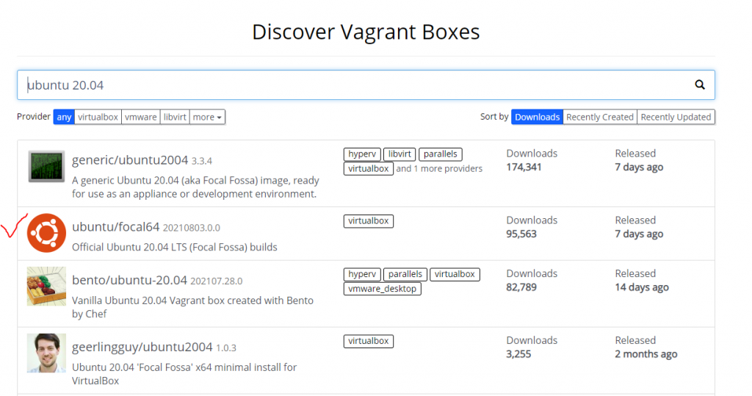Image resolution: width=752 pixels, height=396 pixels.
Task: Click the Ubuntu logo for ubuntu/focal64
Action: click(46, 233)
